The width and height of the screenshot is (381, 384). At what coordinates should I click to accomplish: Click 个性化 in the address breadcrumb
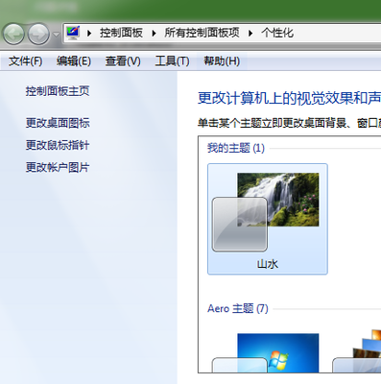(x=277, y=33)
